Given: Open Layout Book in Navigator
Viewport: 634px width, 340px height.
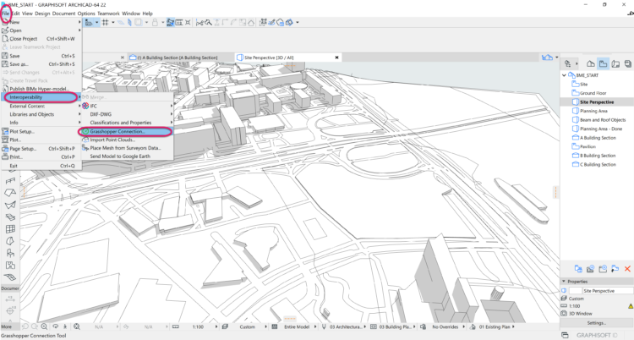Looking at the screenshot, I should click(x=615, y=63).
